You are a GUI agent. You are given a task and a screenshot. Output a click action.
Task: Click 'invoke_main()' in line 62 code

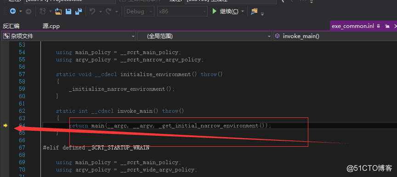pyautogui.click(x=138, y=111)
